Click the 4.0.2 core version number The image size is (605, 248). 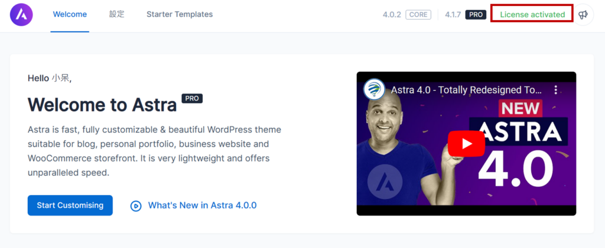point(392,15)
